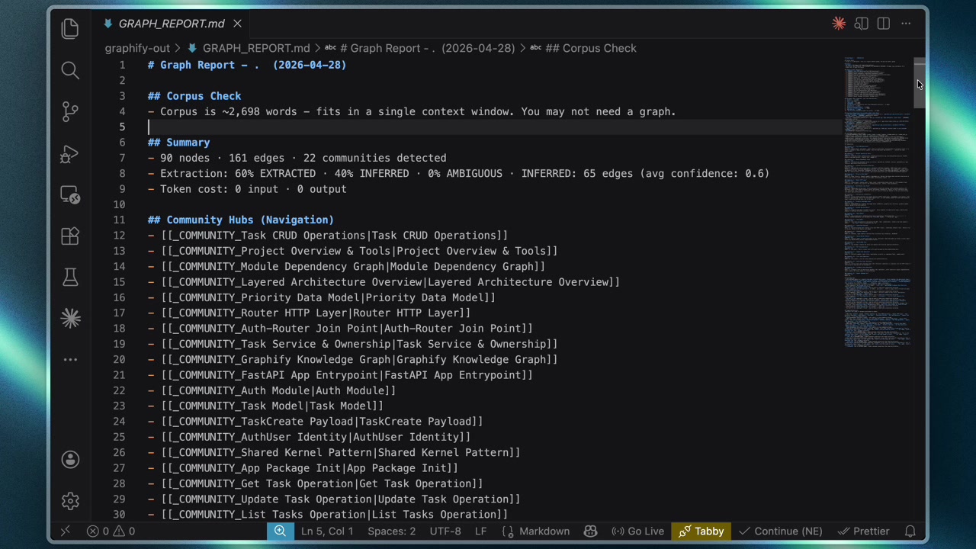Open the Tabby status item
The width and height of the screenshot is (976, 549).
[x=701, y=531]
